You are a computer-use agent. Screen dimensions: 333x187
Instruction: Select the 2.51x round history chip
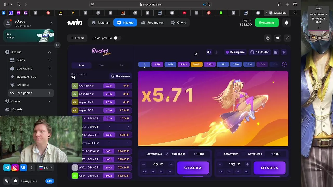pyautogui.click(x=157, y=64)
